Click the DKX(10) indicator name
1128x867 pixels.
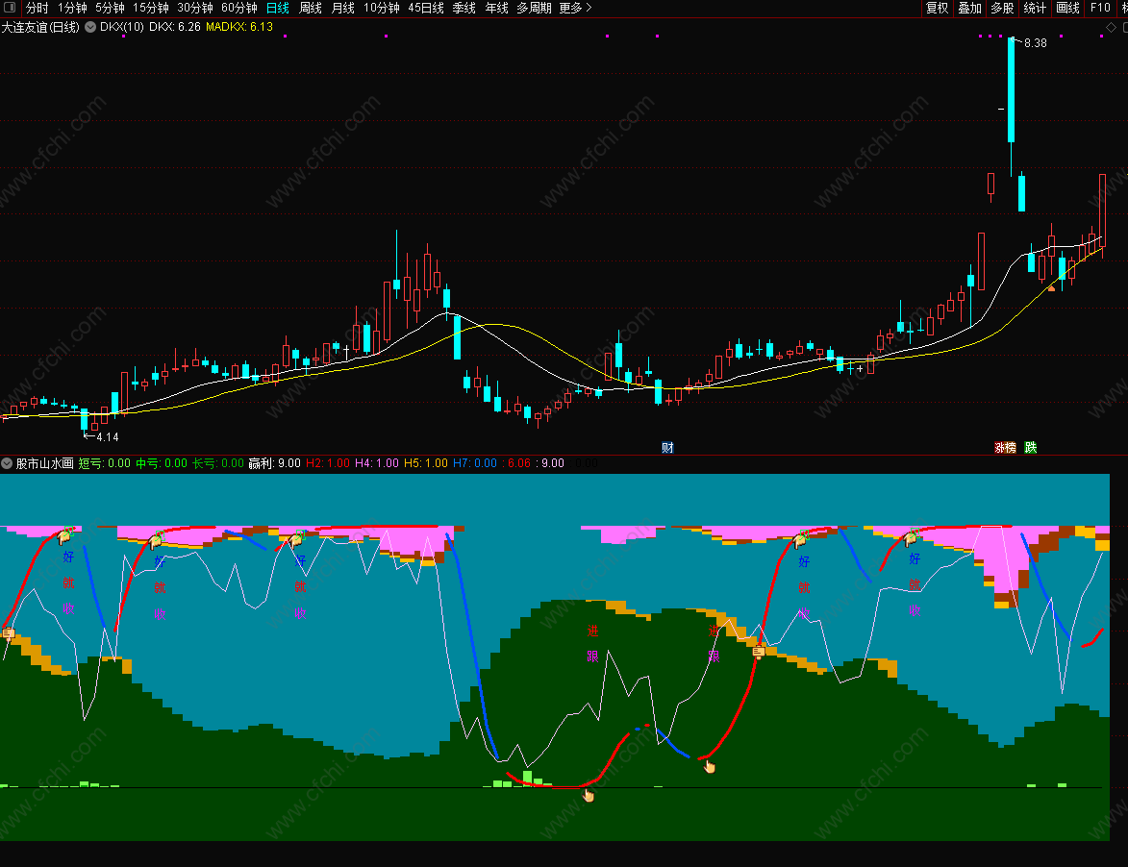point(121,27)
